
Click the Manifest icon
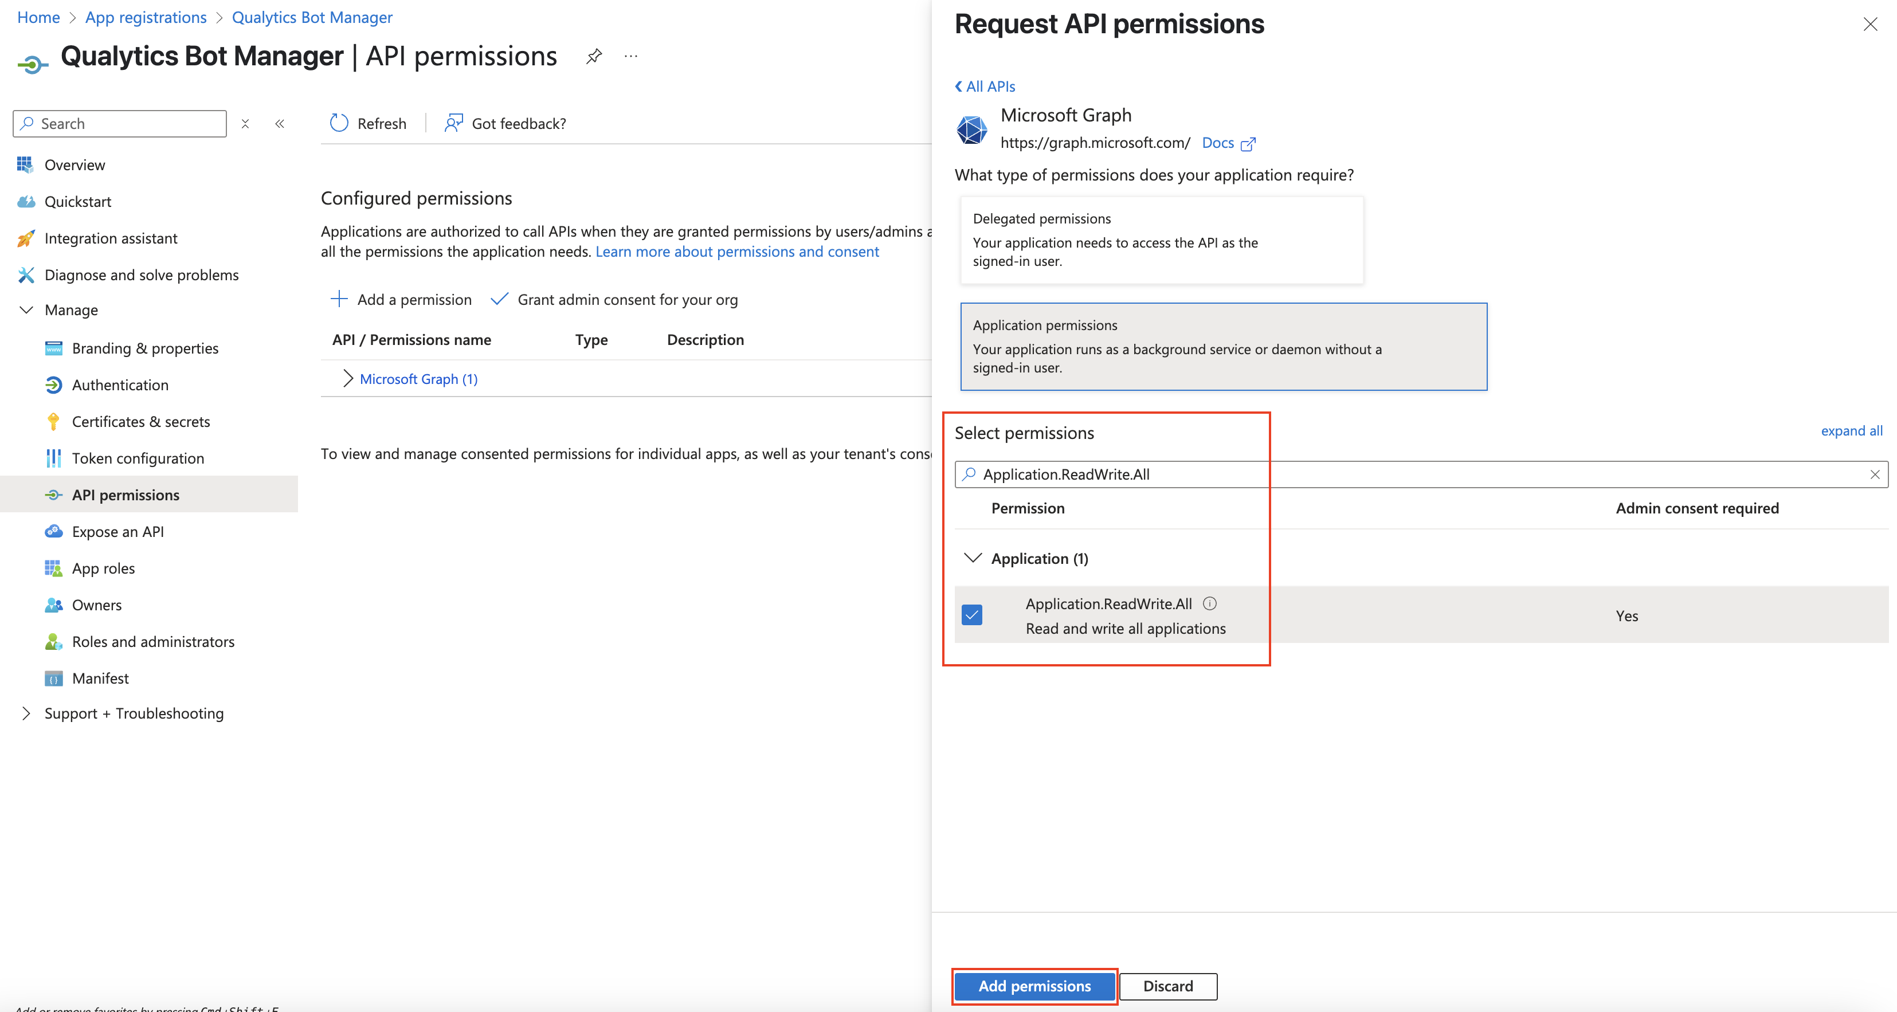[54, 678]
